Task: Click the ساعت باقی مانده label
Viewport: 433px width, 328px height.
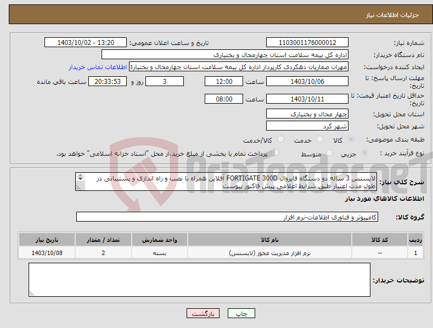Action: pos(61,82)
